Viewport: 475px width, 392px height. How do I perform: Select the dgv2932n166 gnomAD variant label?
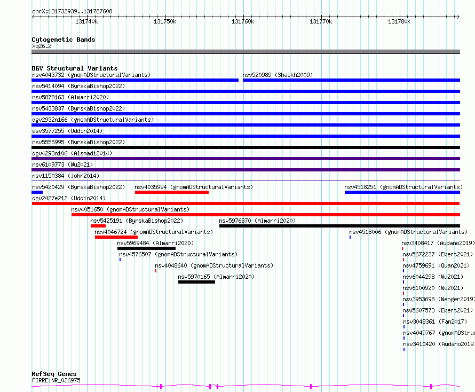(93, 120)
